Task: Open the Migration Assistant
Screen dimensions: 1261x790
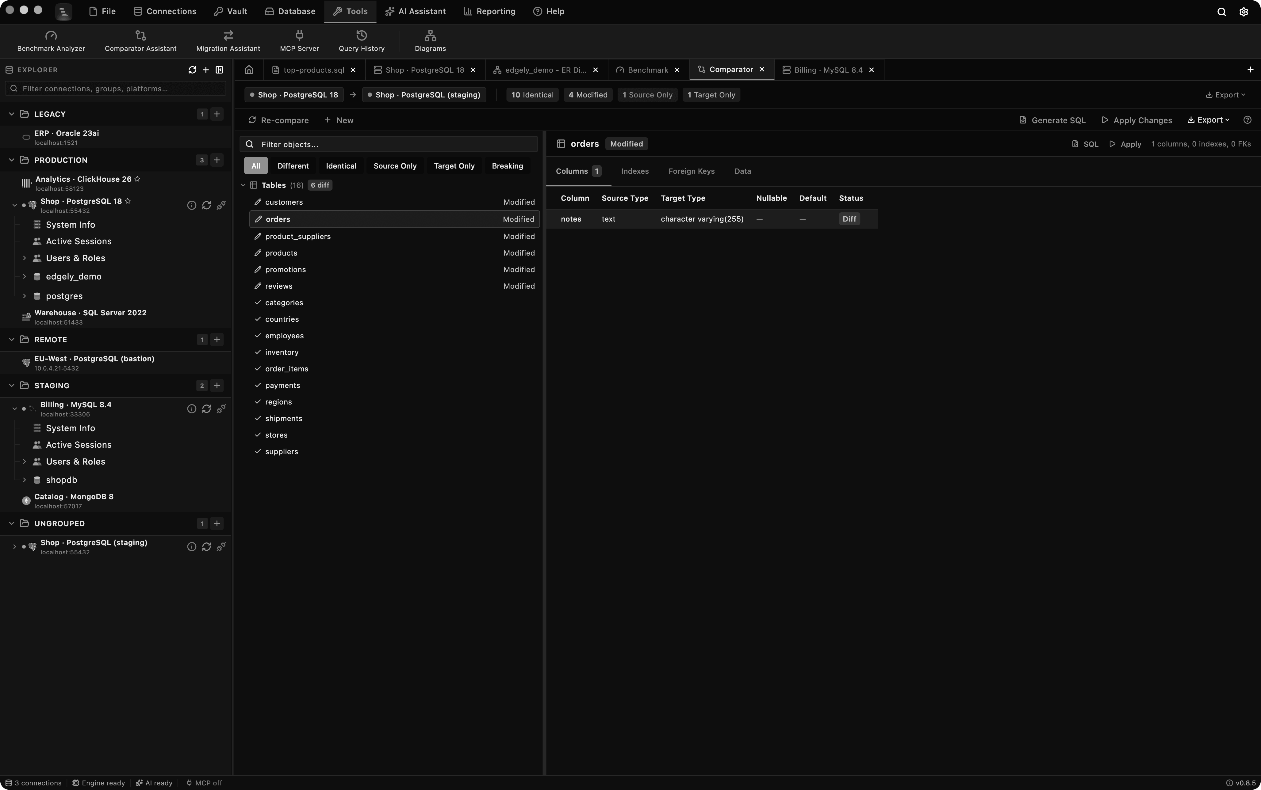Action: 228,41
